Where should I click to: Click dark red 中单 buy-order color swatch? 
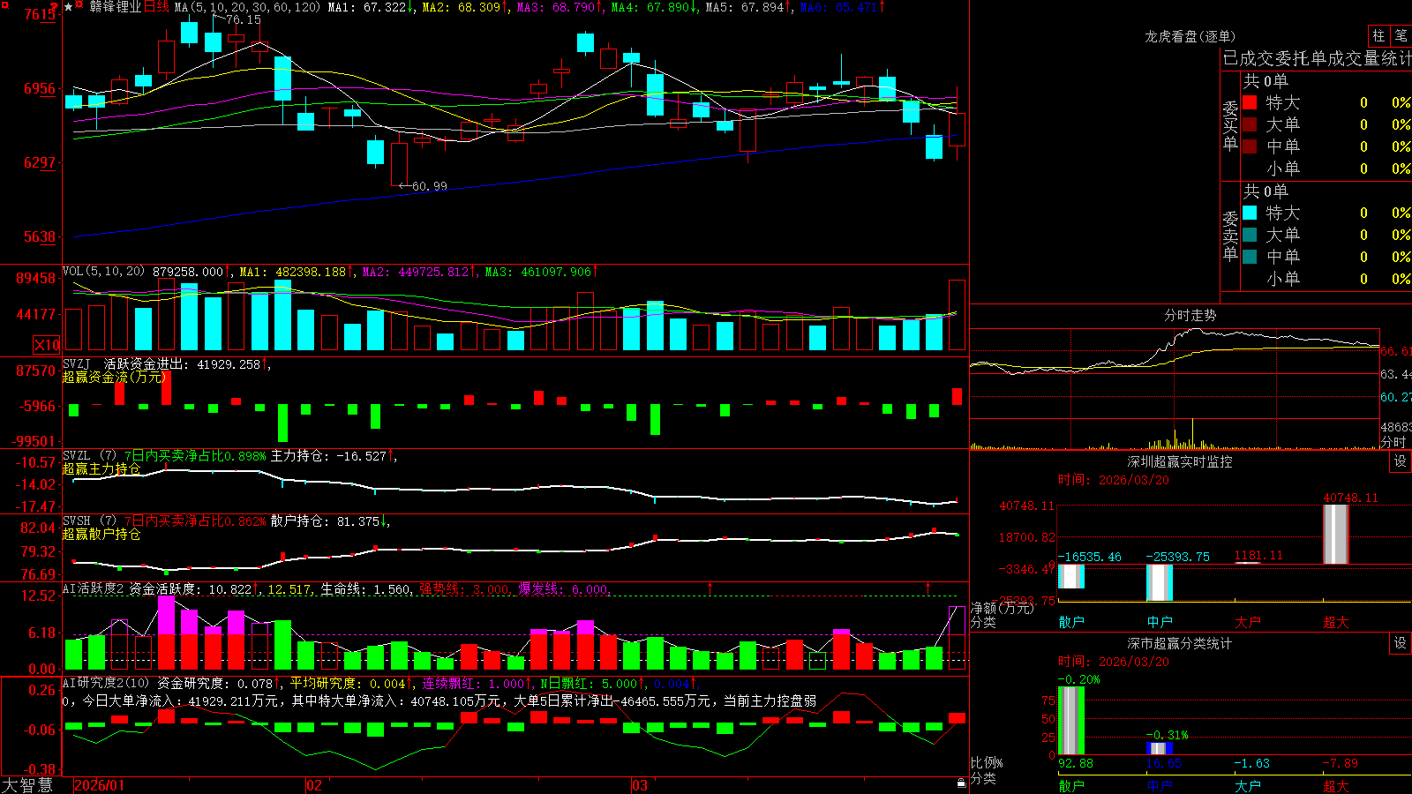[1250, 146]
